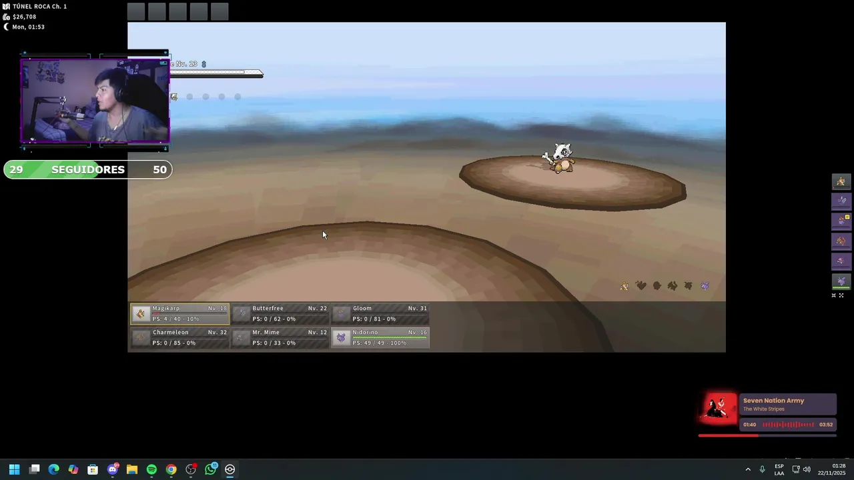Click the volume speaker icon in system tray

807,469
